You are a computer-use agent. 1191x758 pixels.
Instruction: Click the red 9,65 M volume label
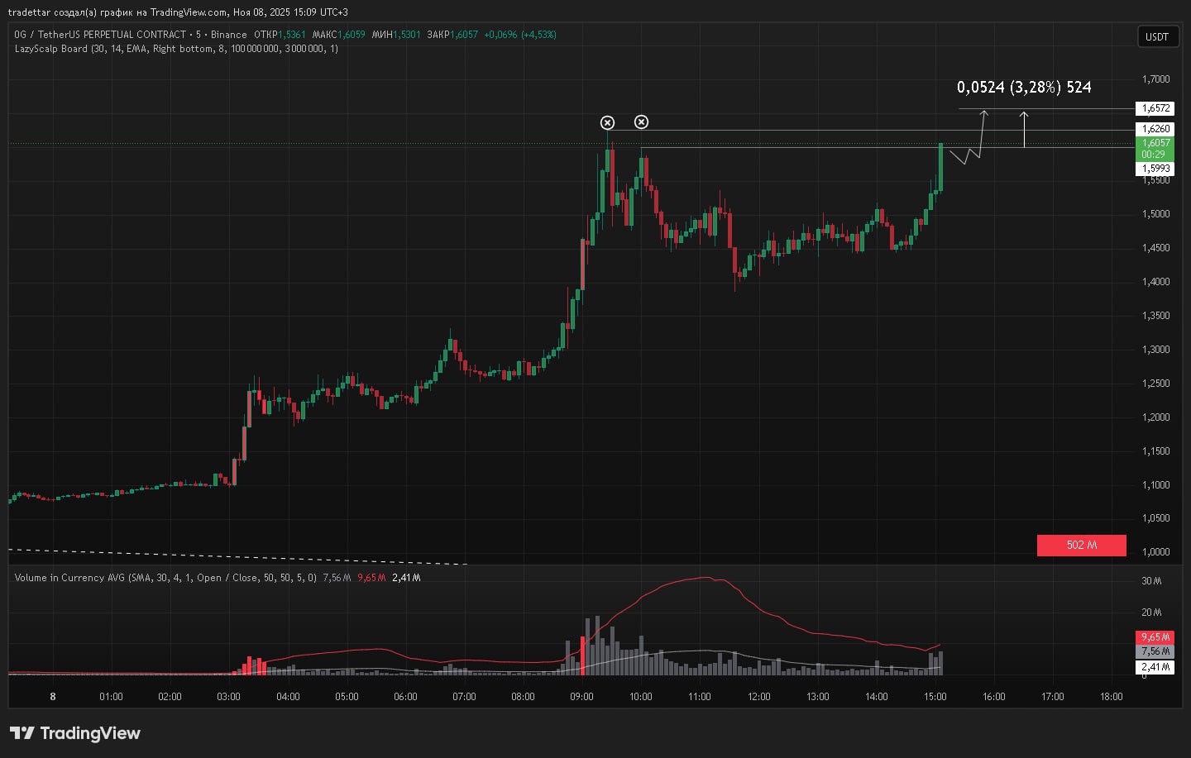tap(1155, 637)
